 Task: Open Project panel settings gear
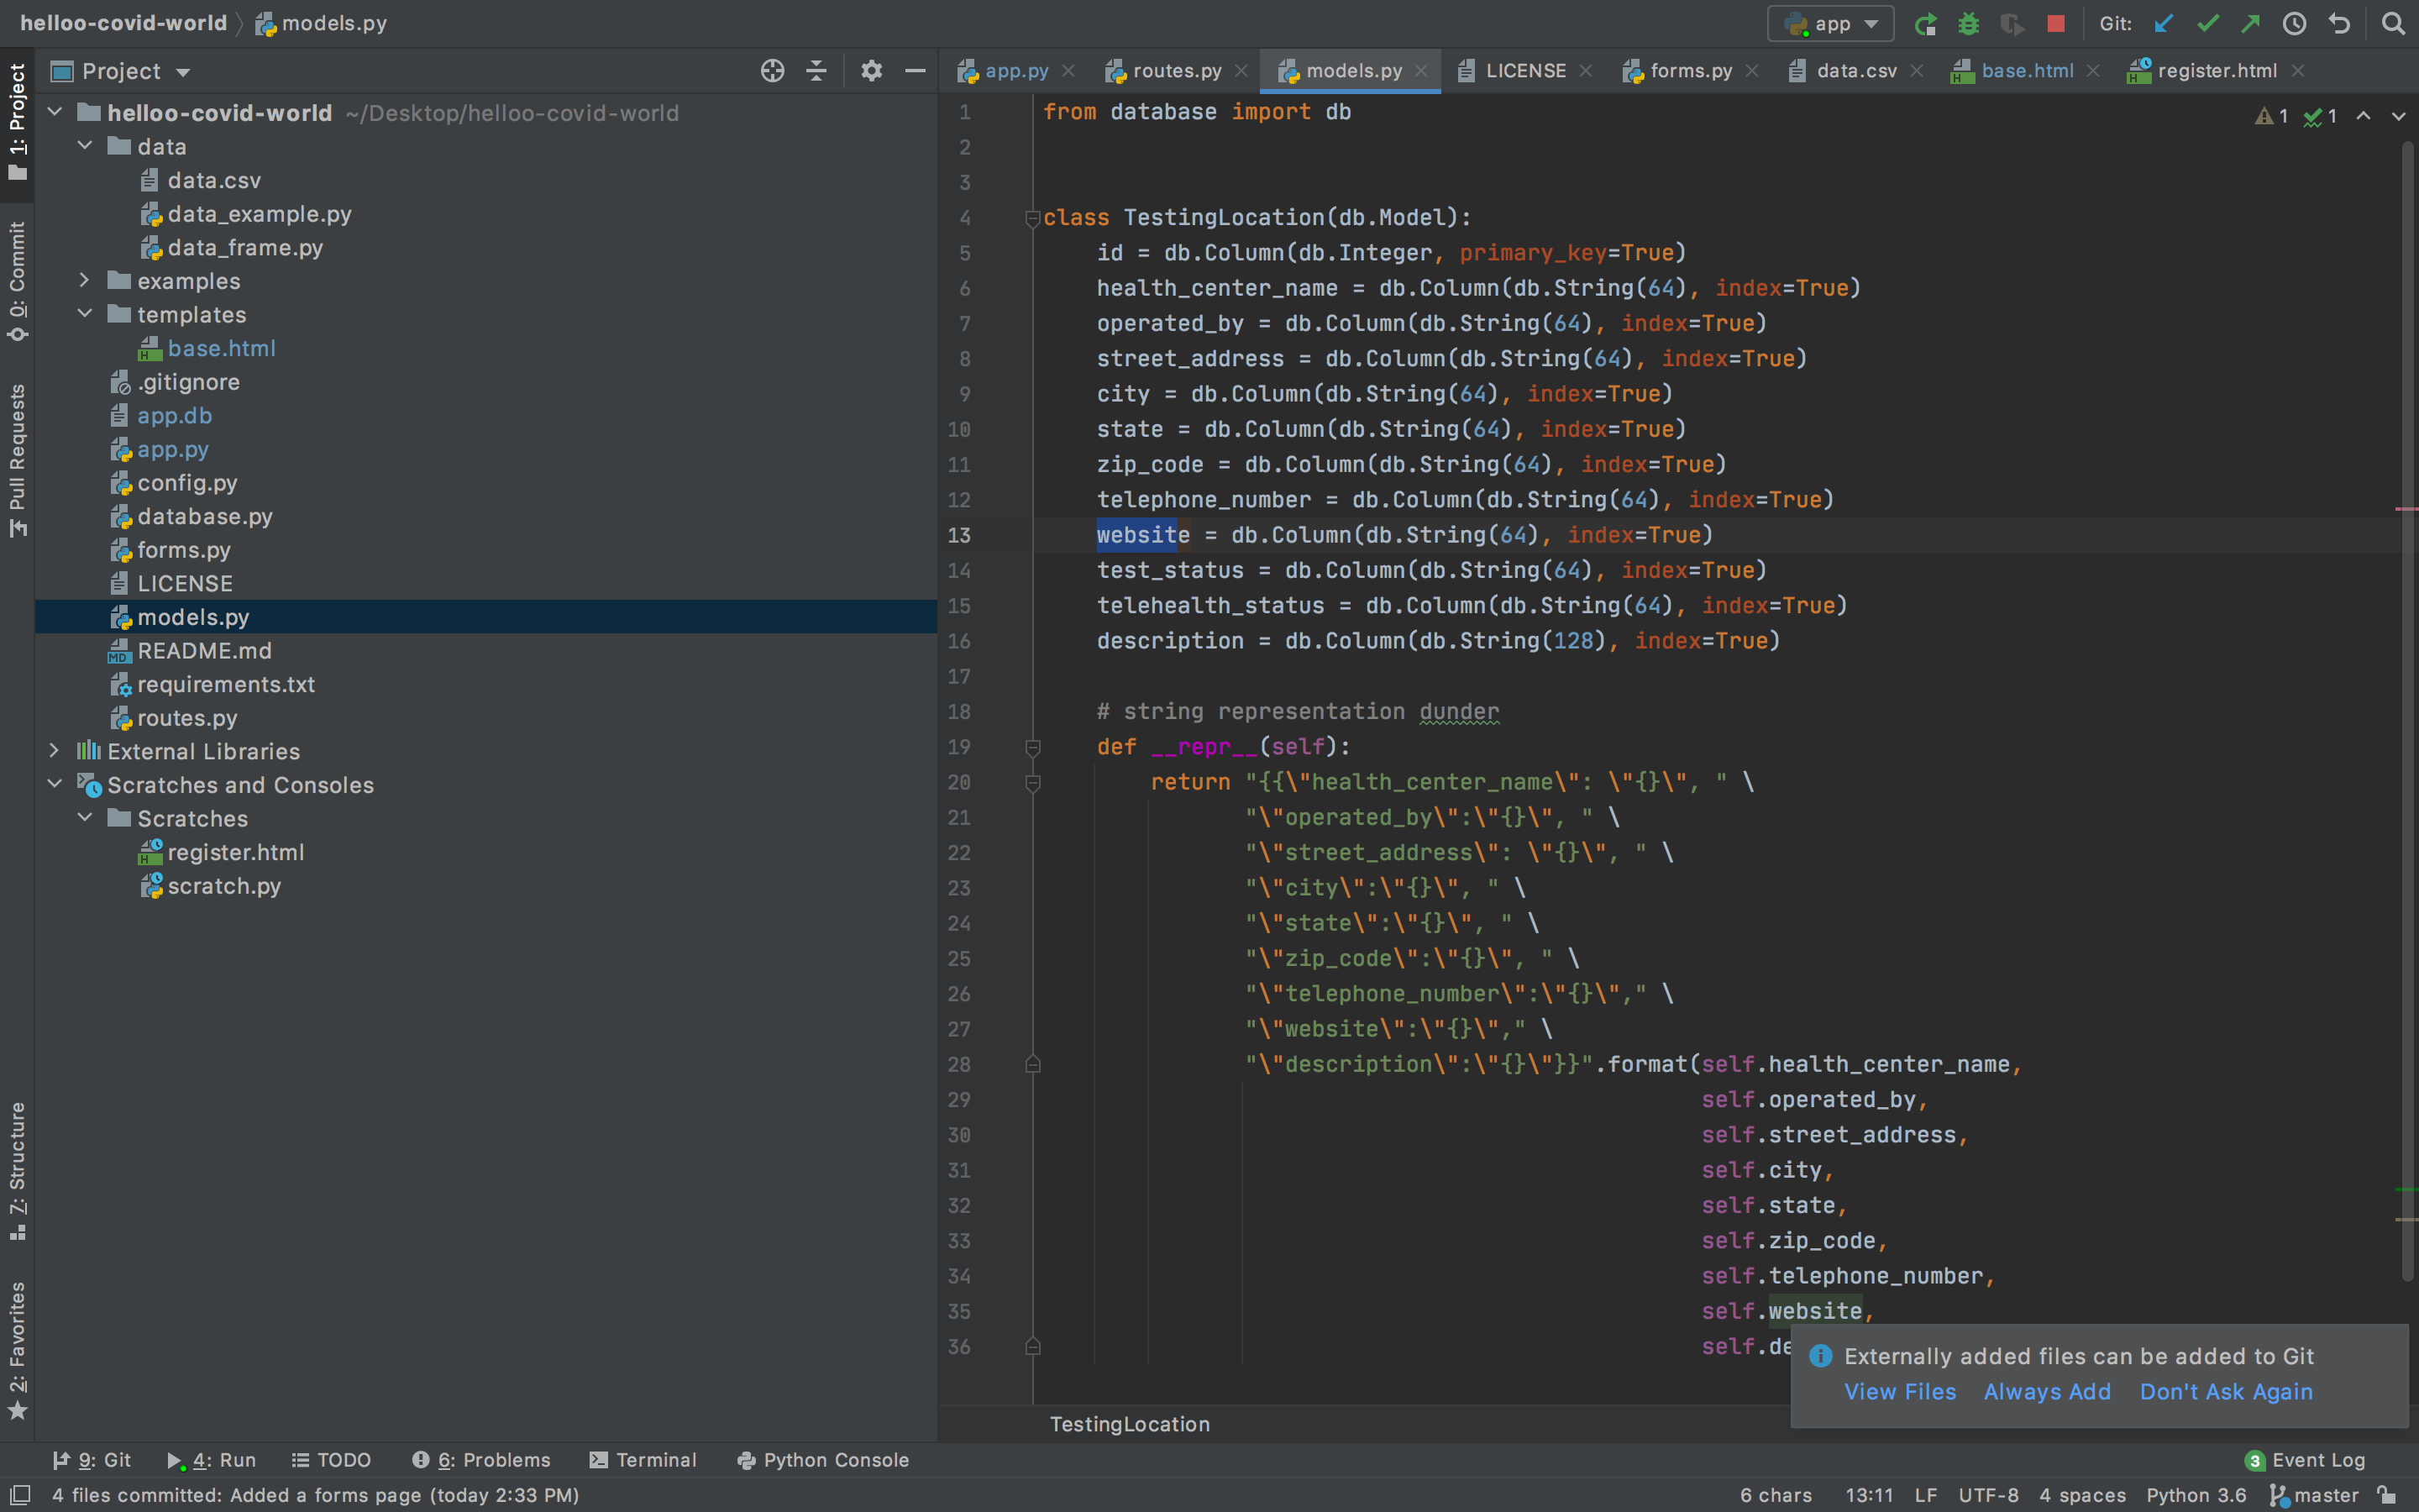pos(871,71)
